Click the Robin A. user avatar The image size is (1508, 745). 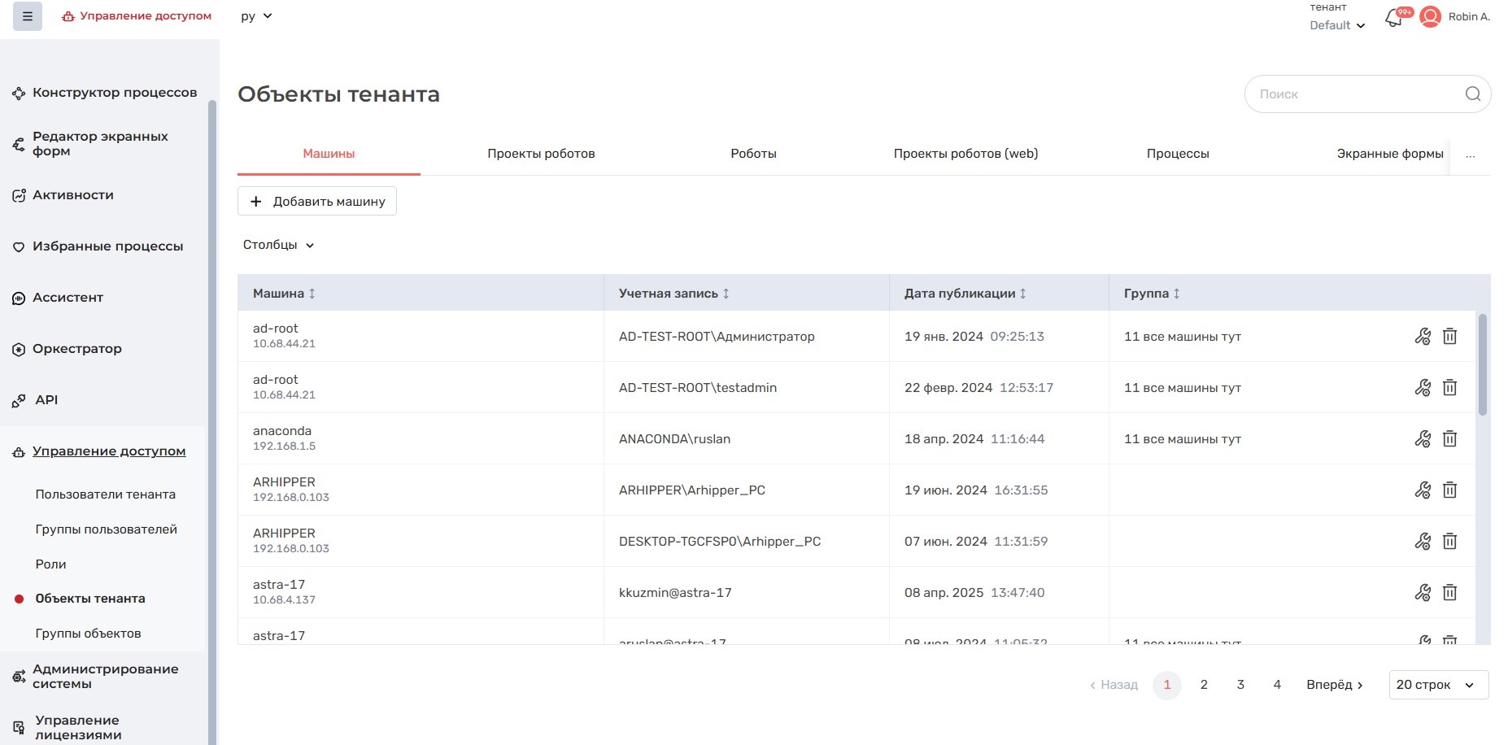pos(1430,17)
